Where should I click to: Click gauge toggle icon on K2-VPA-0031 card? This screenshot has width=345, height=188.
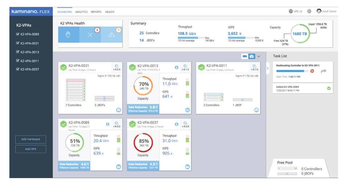pyautogui.click(x=118, y=110)
